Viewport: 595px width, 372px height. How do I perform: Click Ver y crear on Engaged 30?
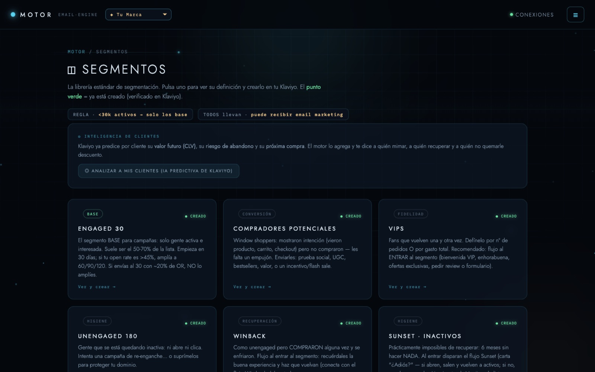tap(97, 287)
